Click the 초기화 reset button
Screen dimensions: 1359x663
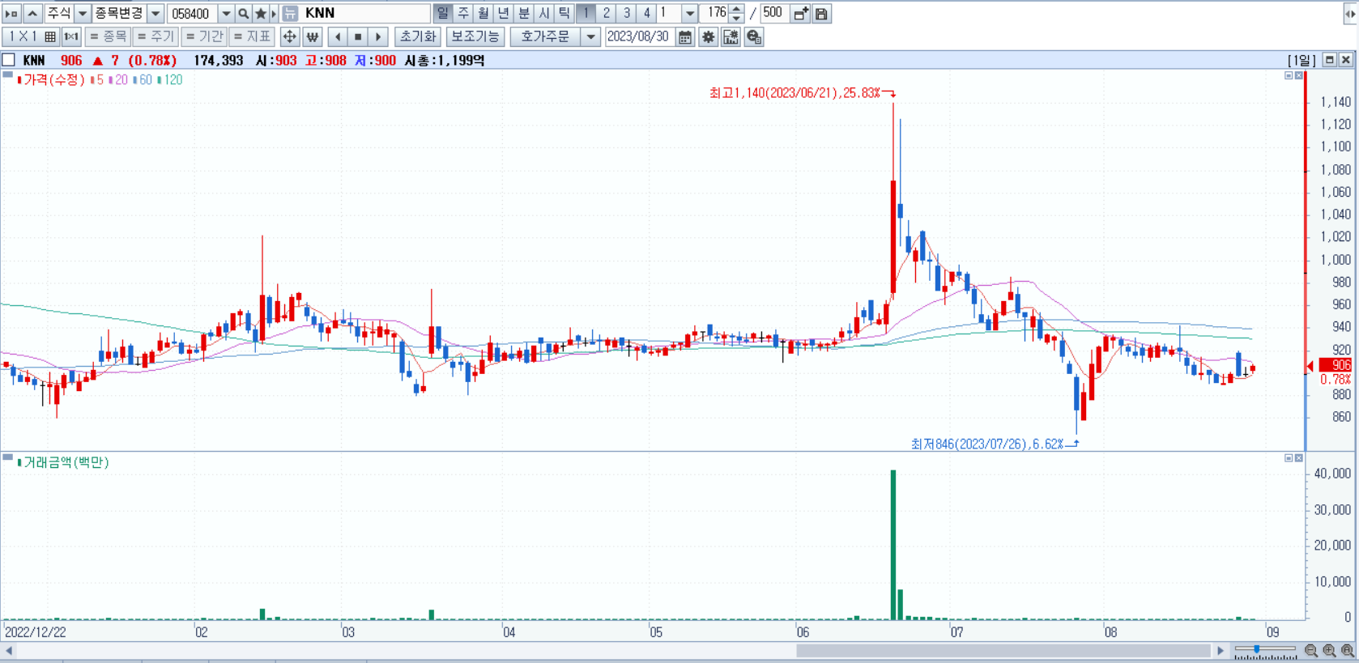[418, 36]
